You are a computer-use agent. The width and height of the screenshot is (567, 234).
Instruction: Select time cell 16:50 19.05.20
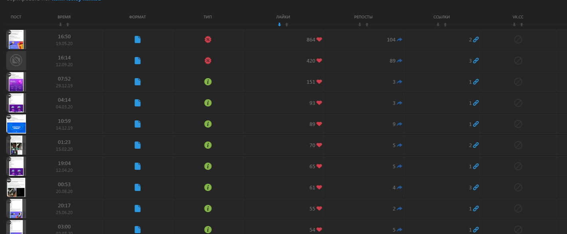[x=64, y=39]
